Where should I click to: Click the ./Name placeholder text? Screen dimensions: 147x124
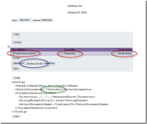[36, 20]
